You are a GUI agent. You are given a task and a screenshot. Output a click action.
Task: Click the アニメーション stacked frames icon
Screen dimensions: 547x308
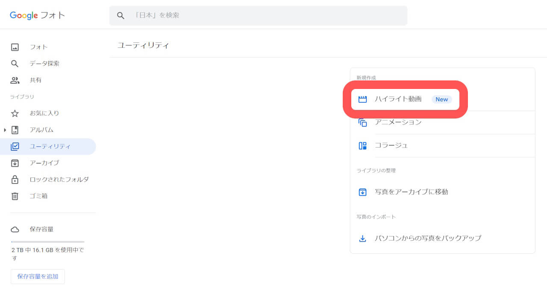(x=362, y=122)
